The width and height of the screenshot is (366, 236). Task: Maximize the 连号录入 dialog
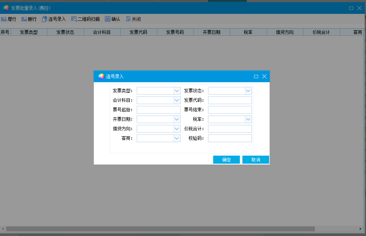[x=256, y=76]
